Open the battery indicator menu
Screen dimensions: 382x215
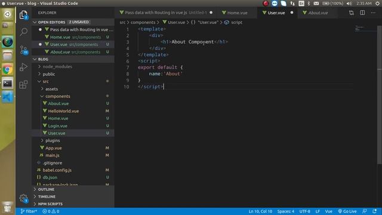[333, 4]
